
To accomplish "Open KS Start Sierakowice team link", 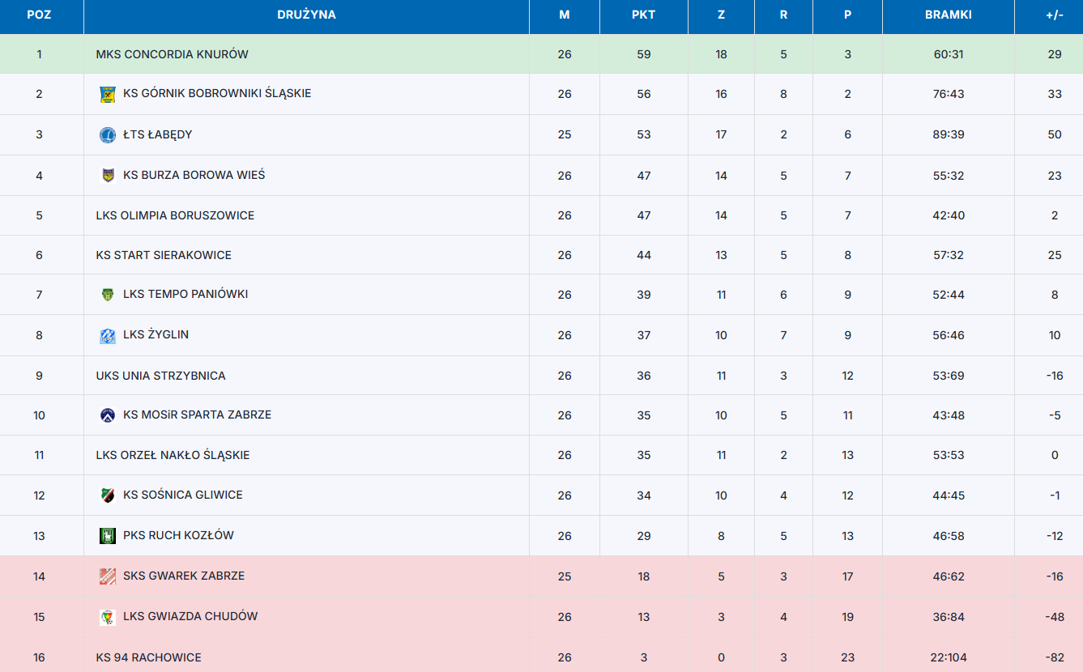I will click(x=164, y=255).
